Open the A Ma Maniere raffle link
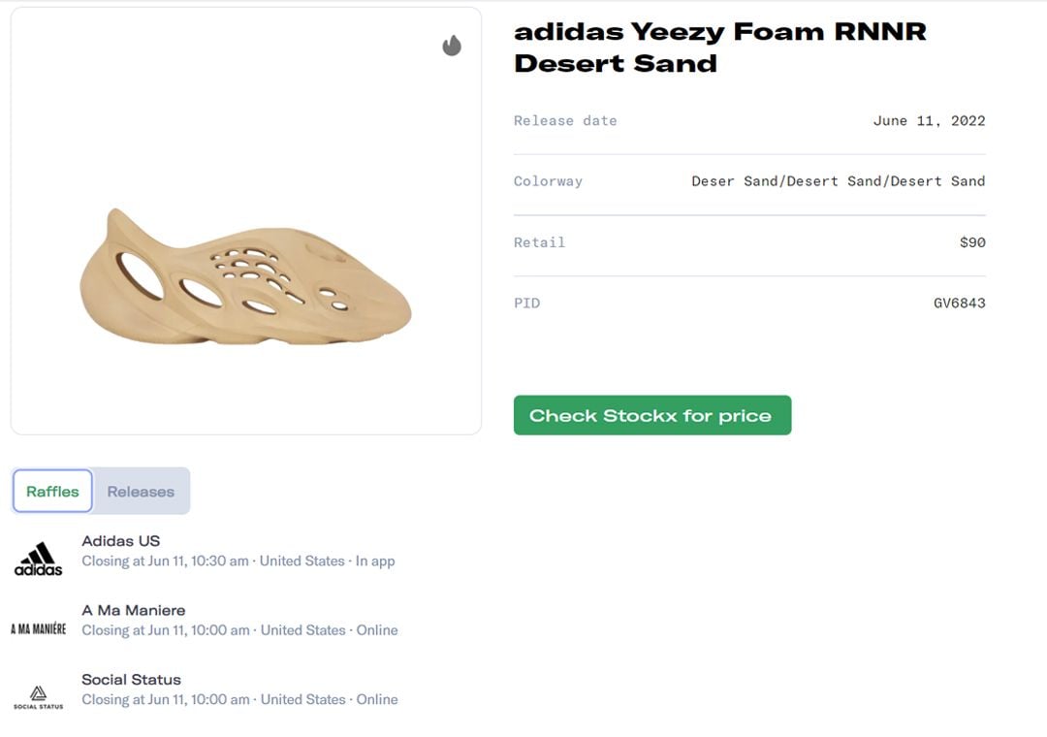 tap(134, 610)
